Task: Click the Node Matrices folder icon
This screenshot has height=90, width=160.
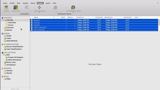Action: click(5, 41)
